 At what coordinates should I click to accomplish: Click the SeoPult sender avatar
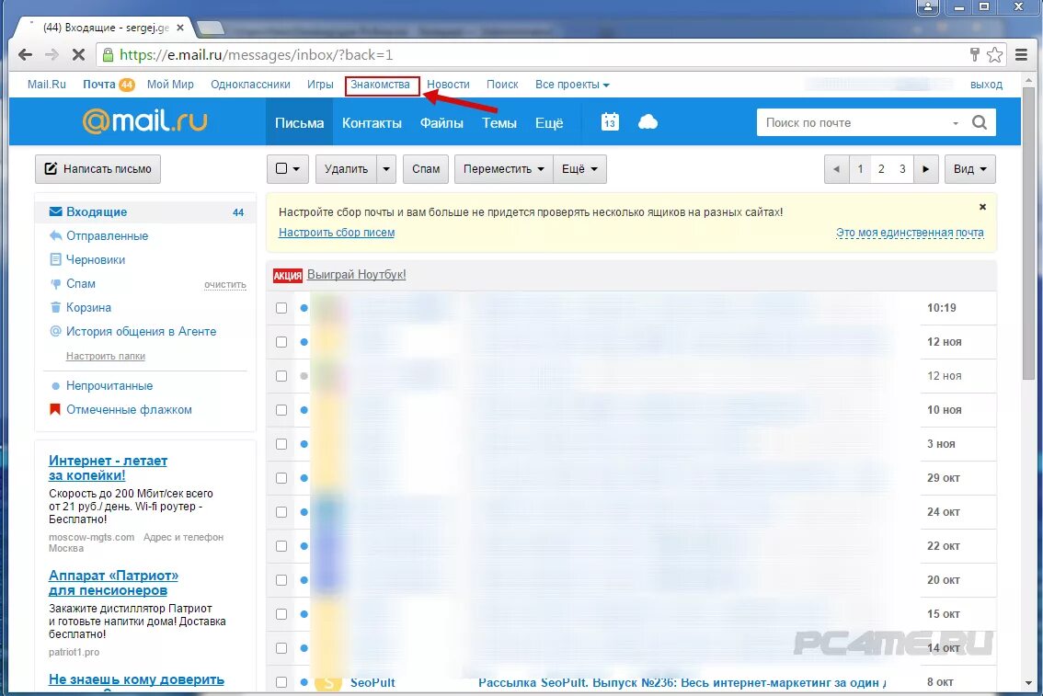pyautogui.click(x=328, y=683)
